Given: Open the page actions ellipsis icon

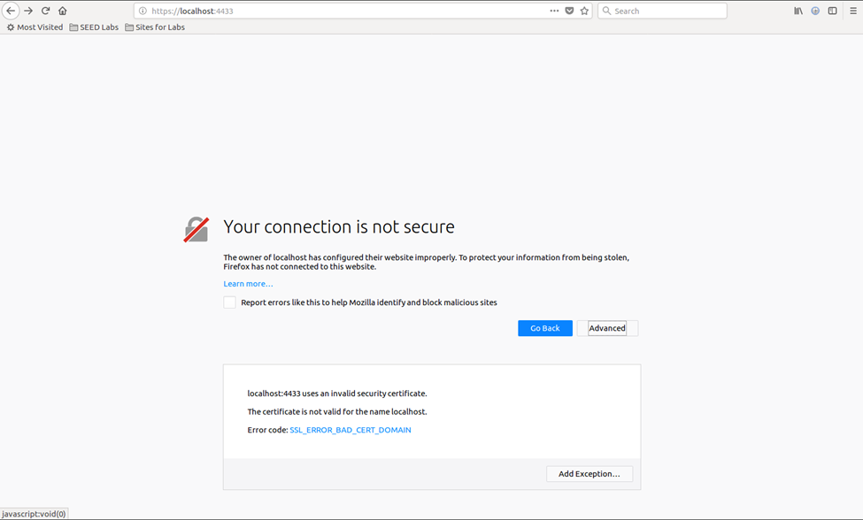Looking at the screenshot, I should pyautogui.click(x=554, y=10).
